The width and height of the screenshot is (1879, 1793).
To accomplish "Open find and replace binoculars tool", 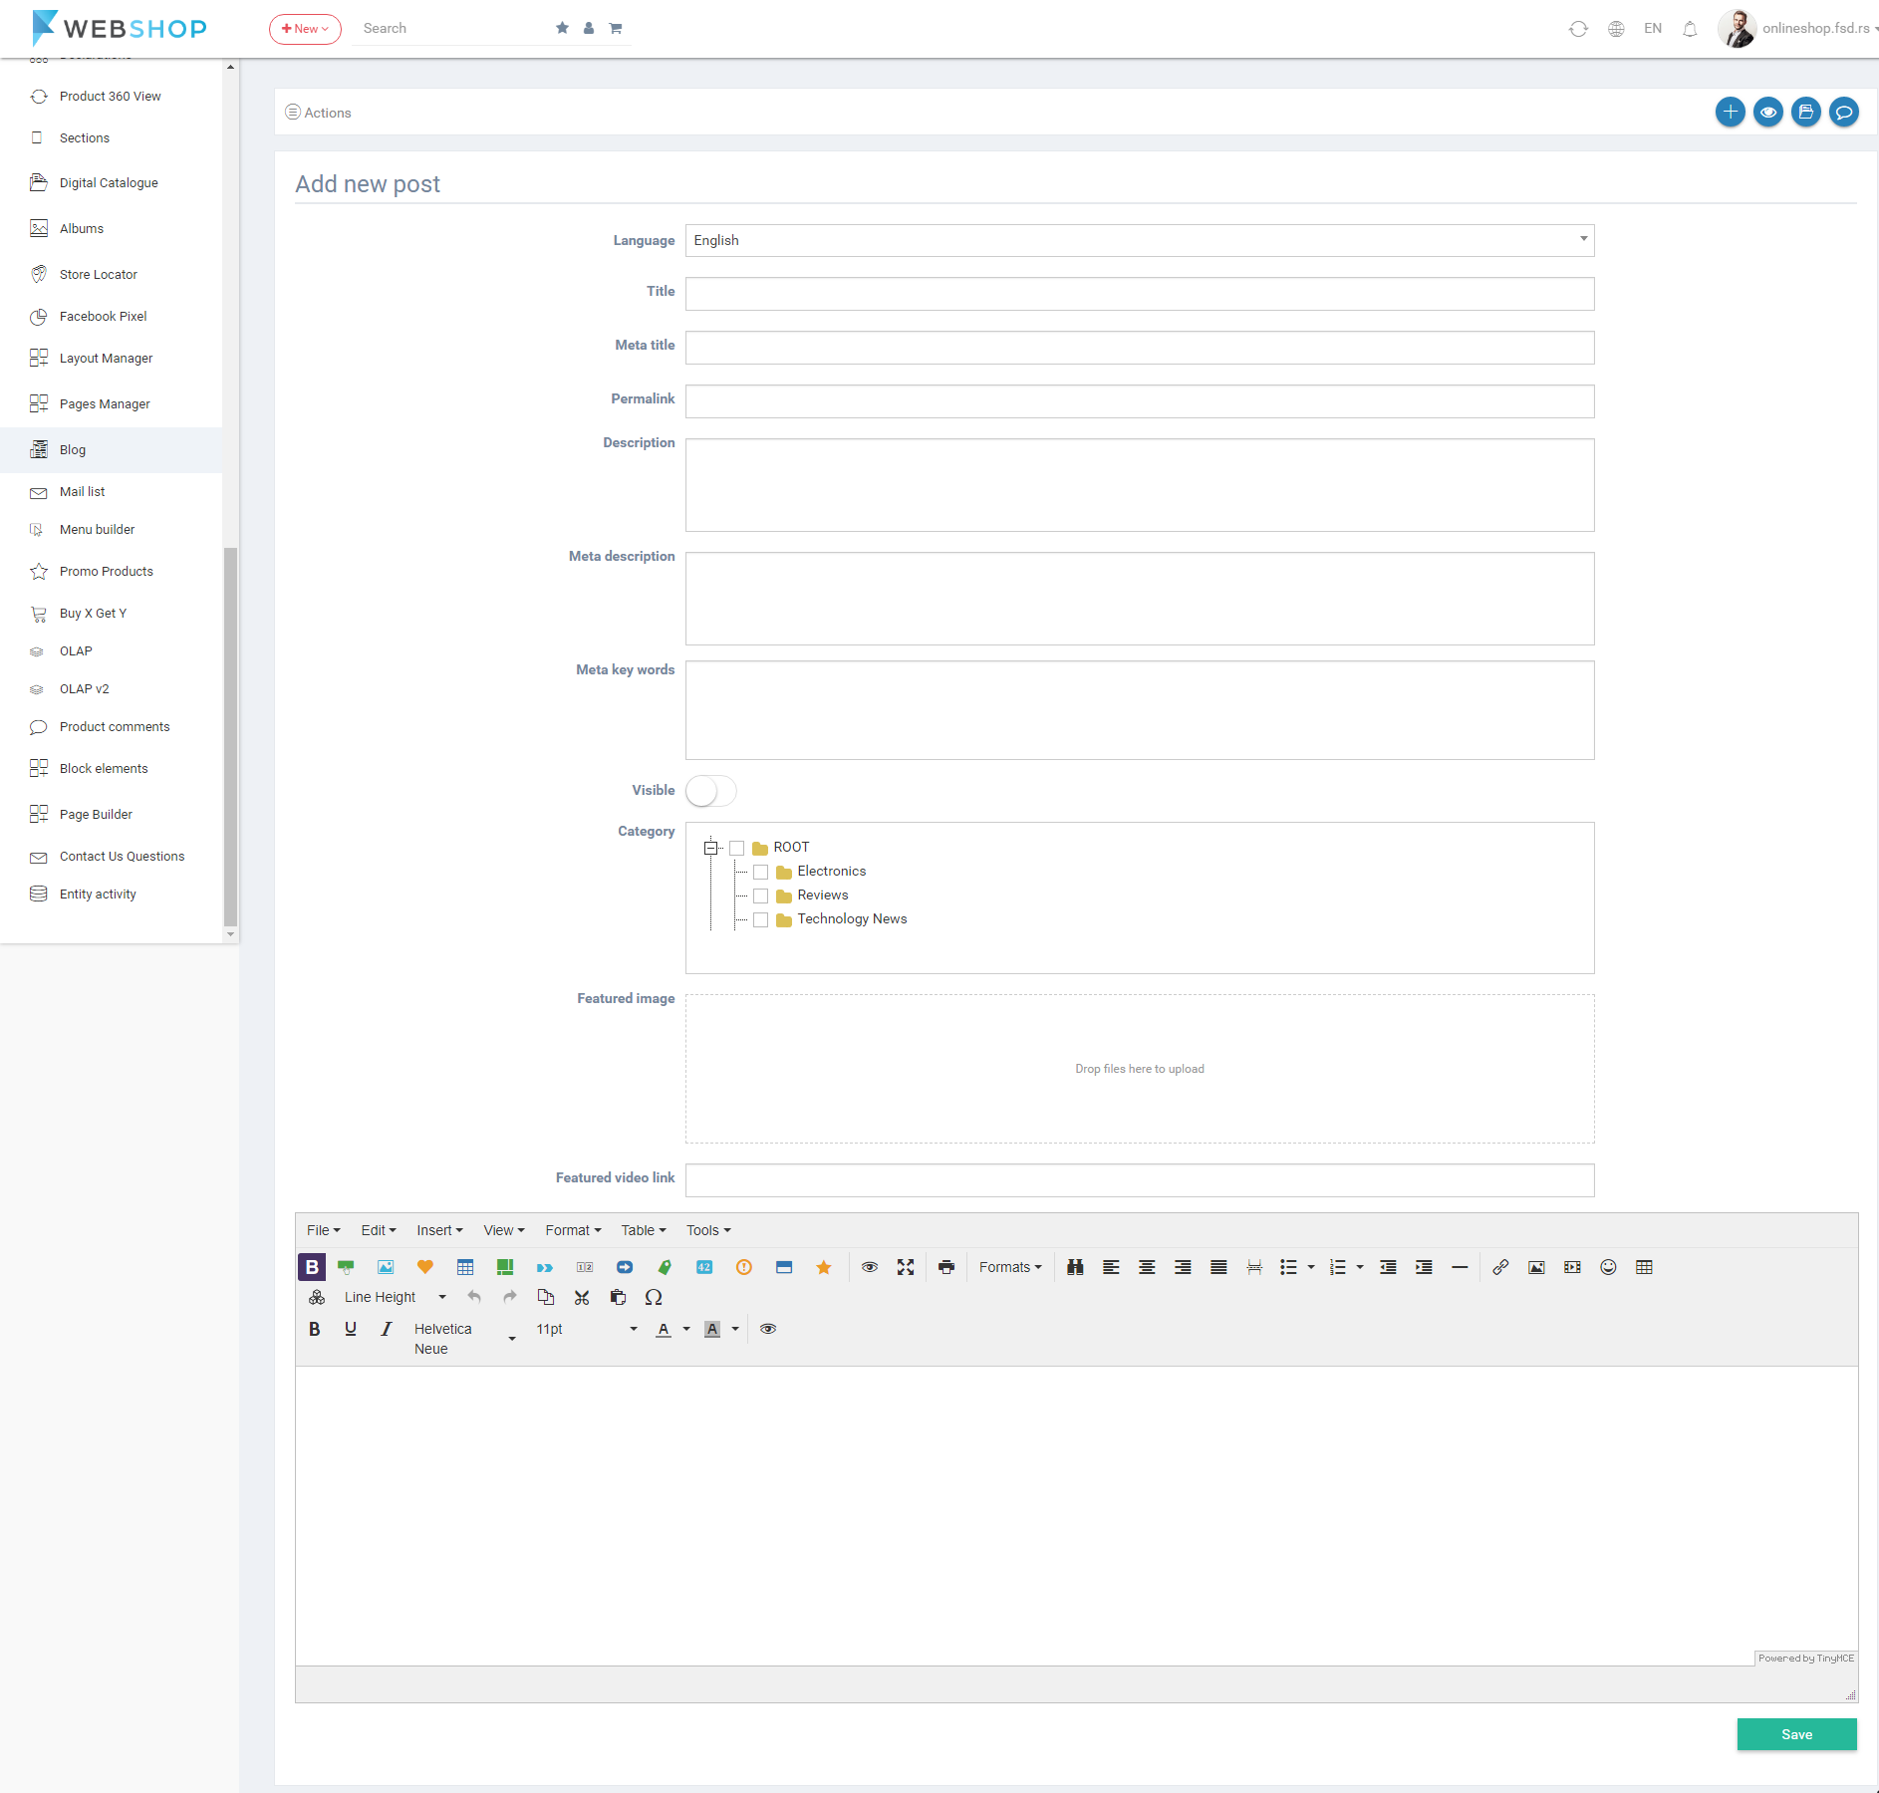I will click(x=1075, y=1267).
